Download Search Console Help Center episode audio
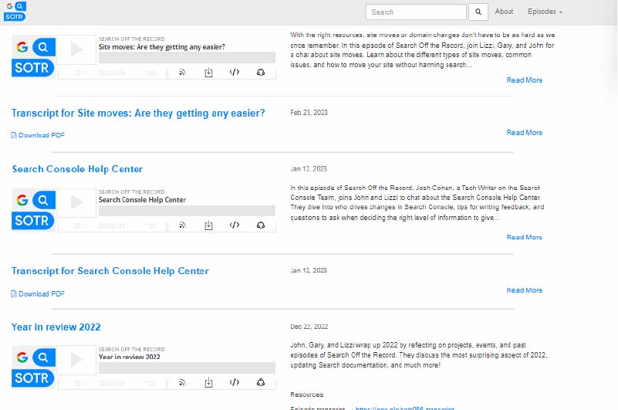618x410 pixels. click(208, 225)
